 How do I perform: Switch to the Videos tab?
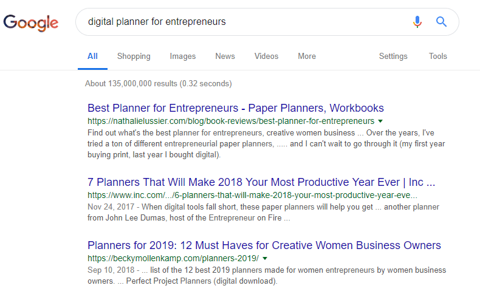tap(266, 56)
